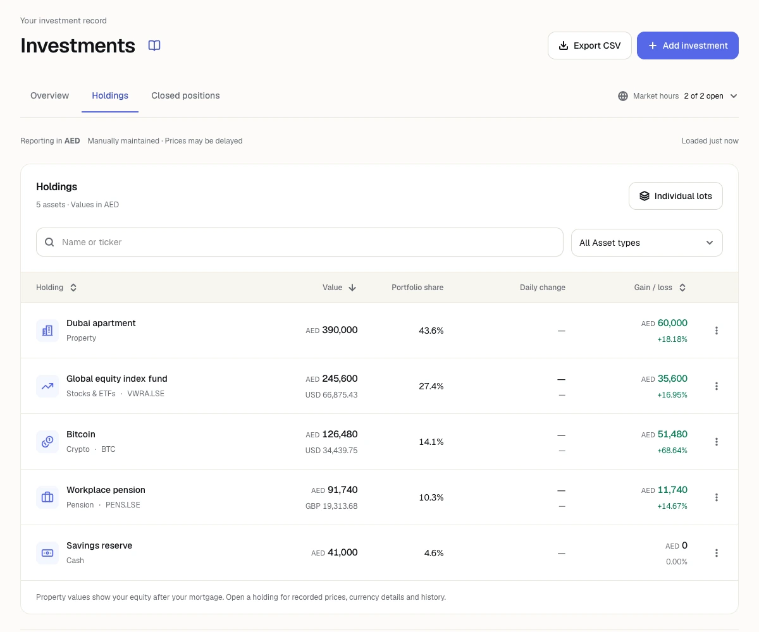759x632 pixels.
Task: Click the Savings reserve cash icon
Action: tap(47, 553)
